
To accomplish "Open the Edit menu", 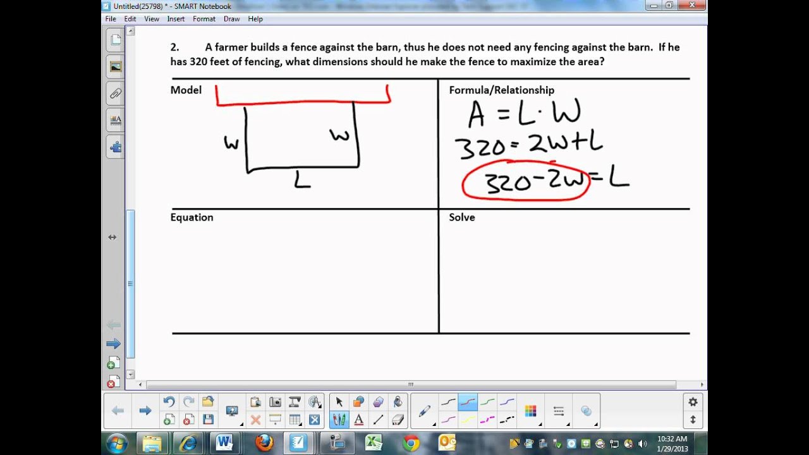I will click(x=130, y=19).
